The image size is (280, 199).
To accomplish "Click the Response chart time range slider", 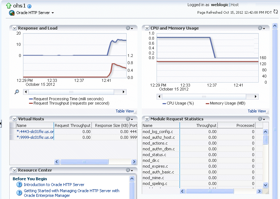I will (71, 92).
